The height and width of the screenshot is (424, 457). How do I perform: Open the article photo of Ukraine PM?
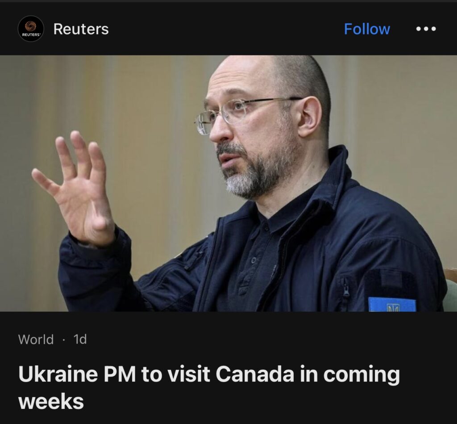[x=228, y=183]
